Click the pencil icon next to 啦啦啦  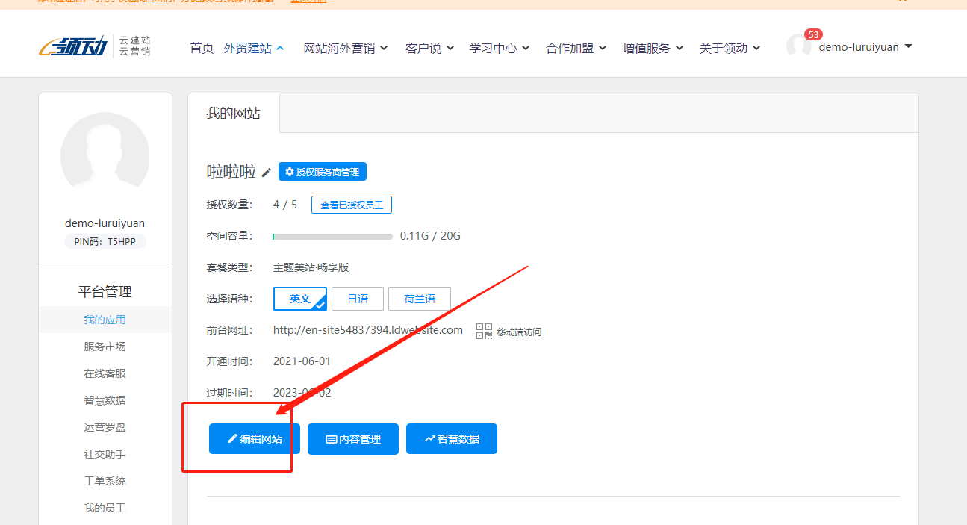tap(267, 173)
